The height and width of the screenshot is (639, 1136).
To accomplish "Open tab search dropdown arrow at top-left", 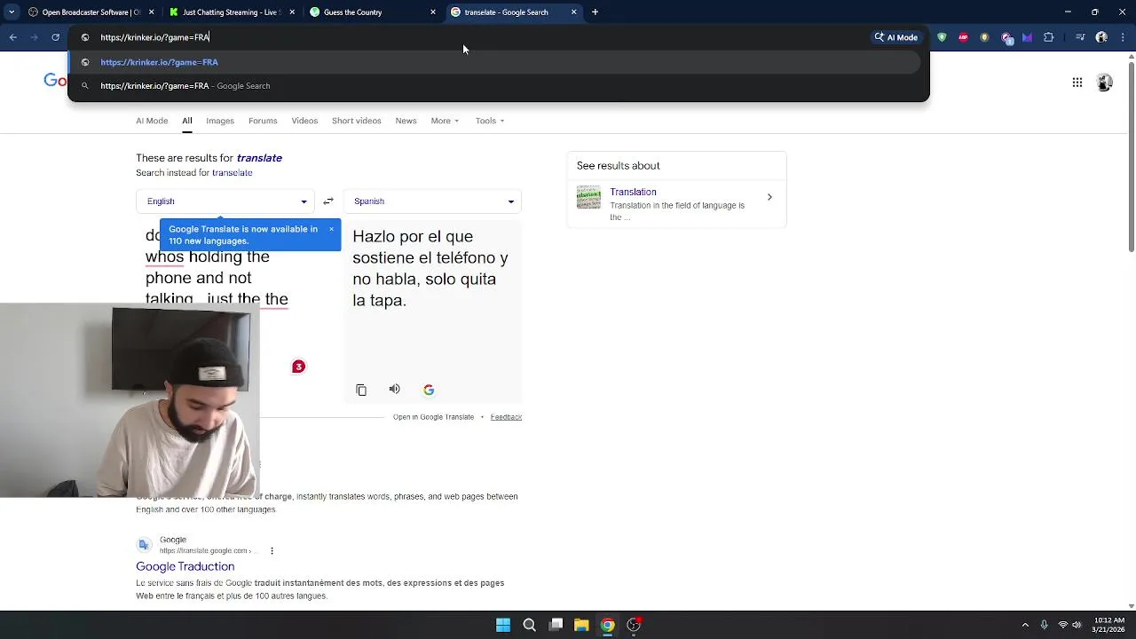I will (x=11, y=12).
